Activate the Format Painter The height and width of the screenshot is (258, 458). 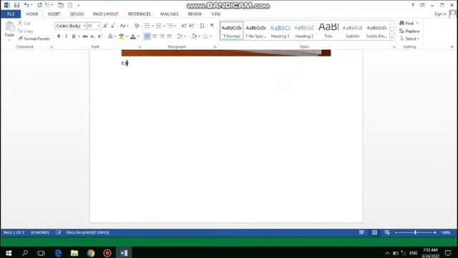[34, 39]
